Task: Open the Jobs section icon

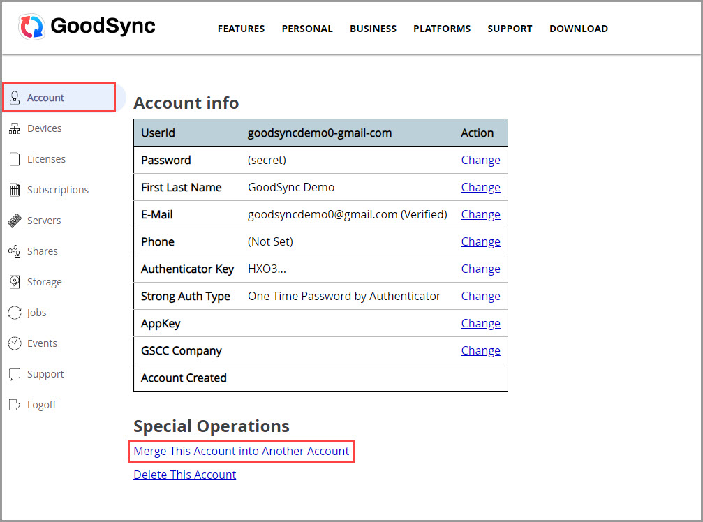Action: pyautogui.click(x=15, y=312)
